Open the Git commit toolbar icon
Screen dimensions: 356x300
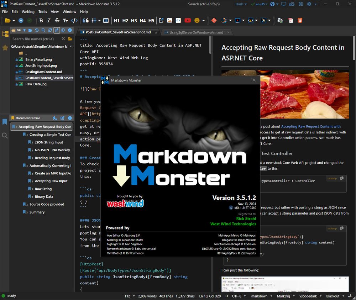tap(214, 20)
